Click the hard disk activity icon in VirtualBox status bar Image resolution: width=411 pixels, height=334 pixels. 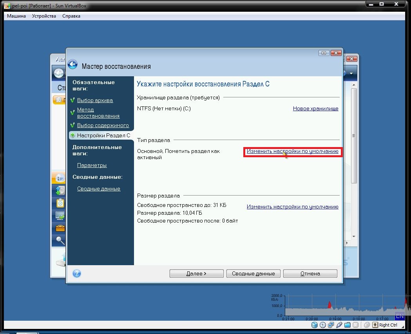[x=314, y=325]
